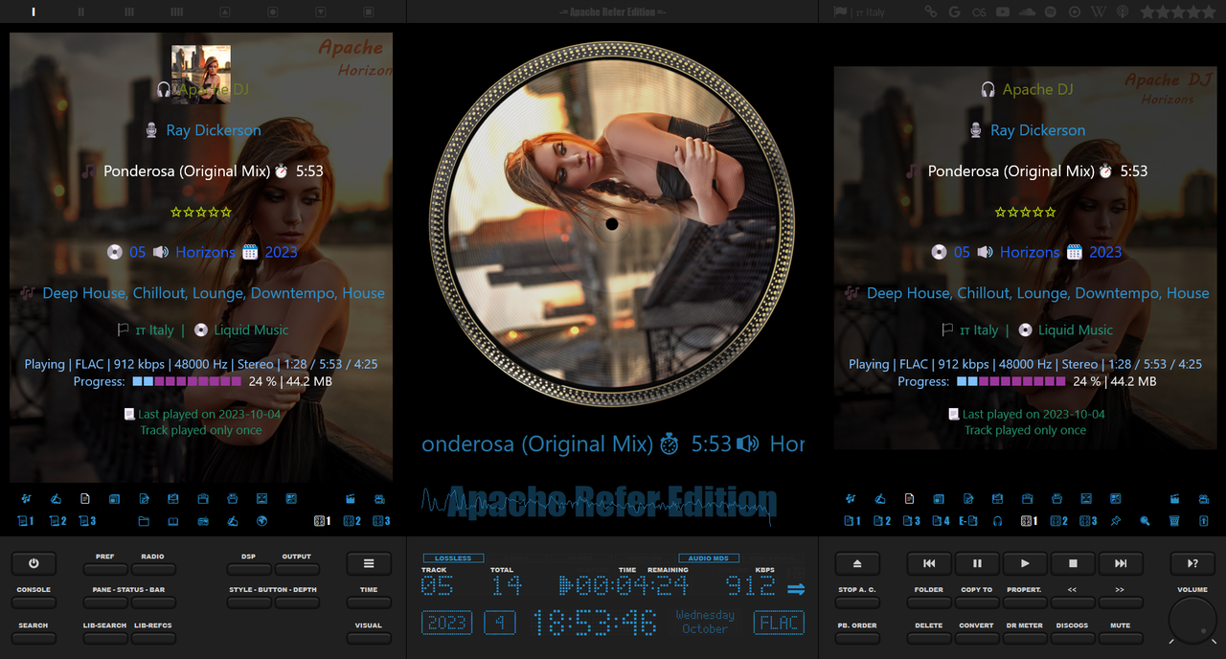
Task: Click the VOLUME knob
Action: coord(1192,621)
